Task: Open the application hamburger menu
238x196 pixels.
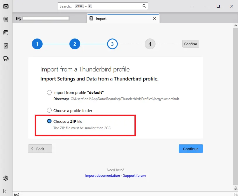Action: [192, 6]
